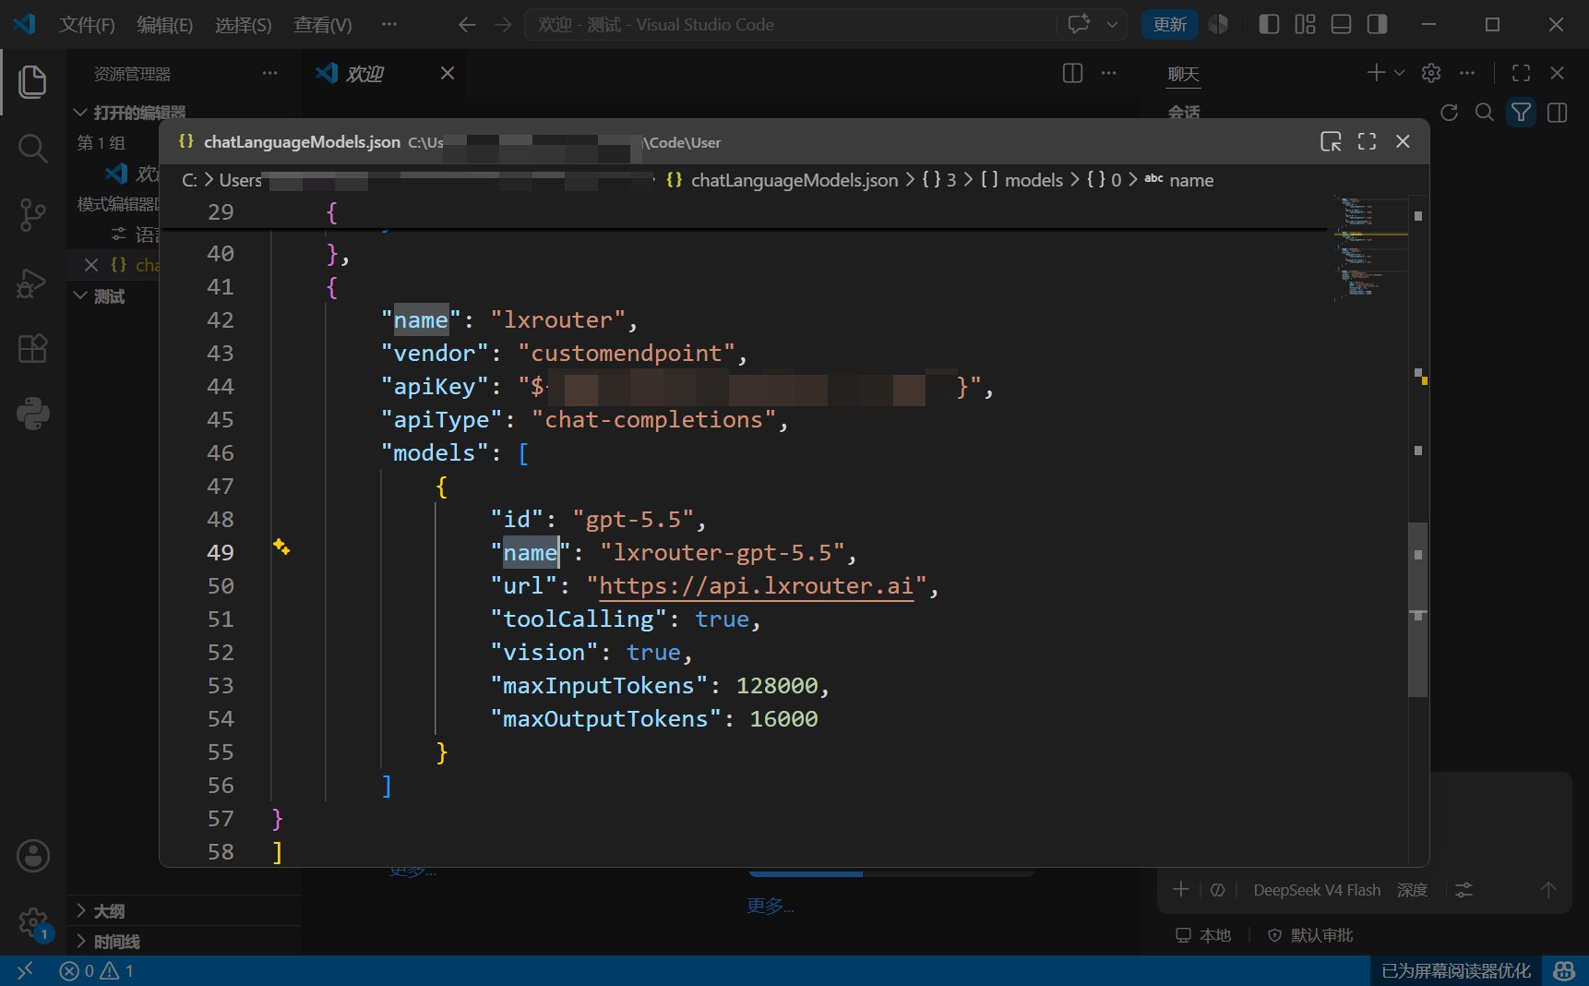Open the Accounts menu icon

click(32, 856)
